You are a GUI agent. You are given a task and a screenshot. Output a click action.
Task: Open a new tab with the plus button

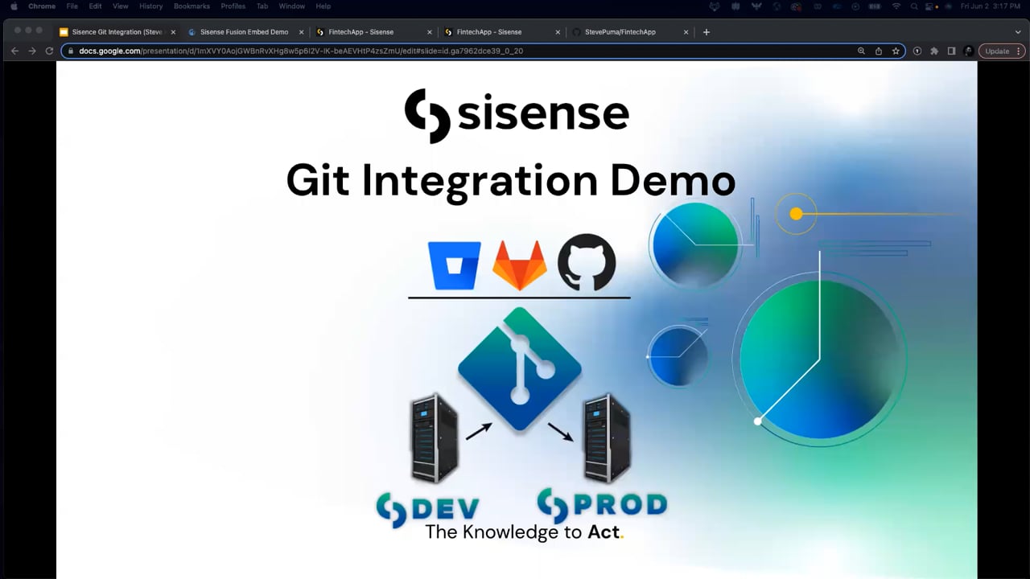[707, 32]
